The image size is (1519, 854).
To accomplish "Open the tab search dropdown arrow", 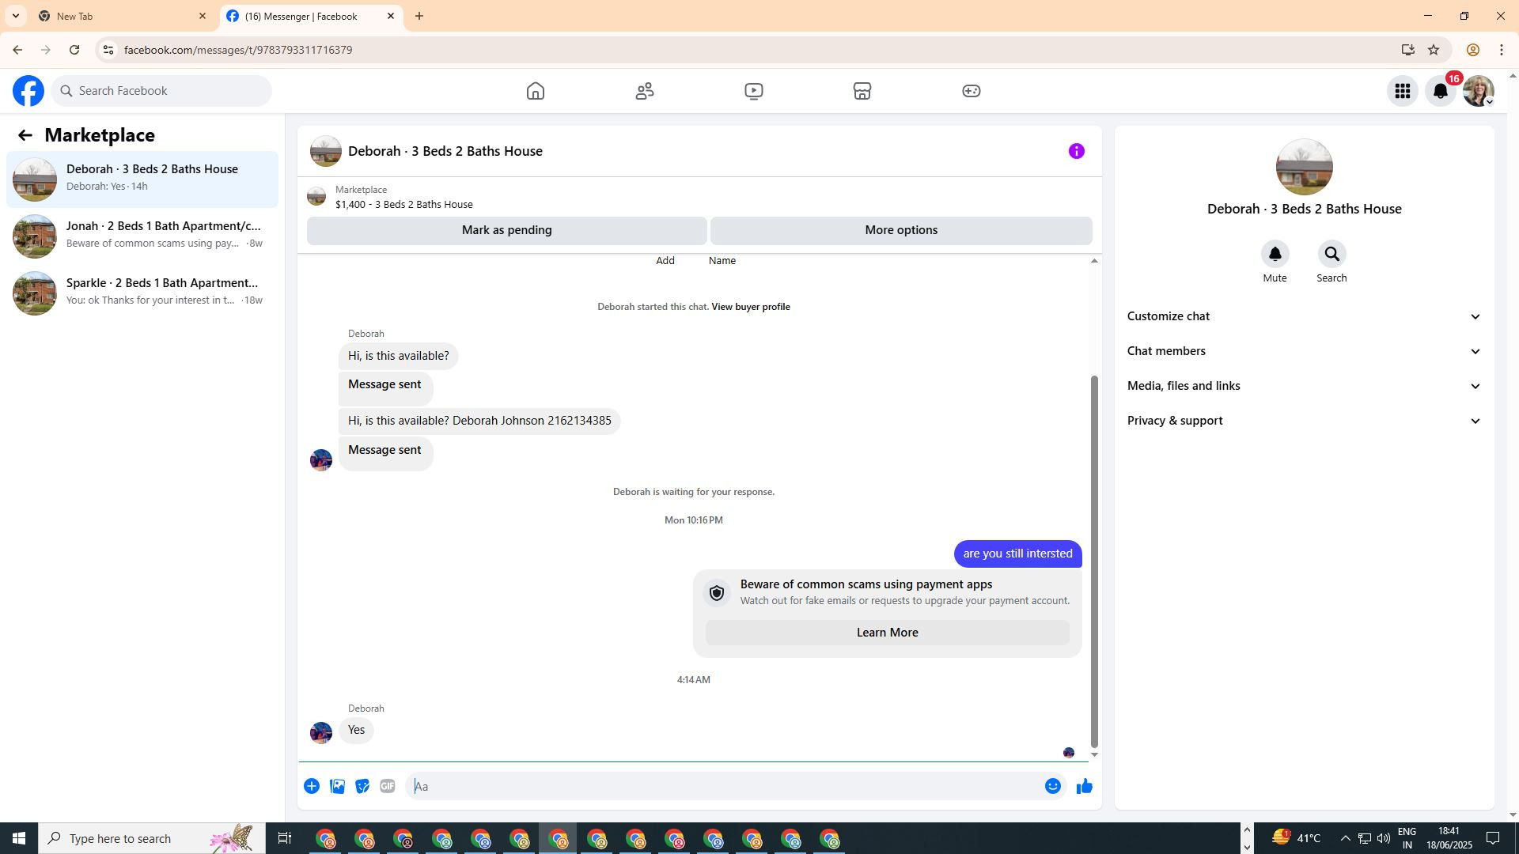I will point(15,16).
